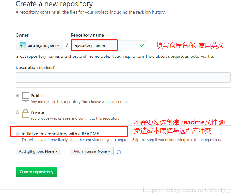Click the Description (optional) label
The height and width of the screenshot is (196, 232).
tap(36, 68)
